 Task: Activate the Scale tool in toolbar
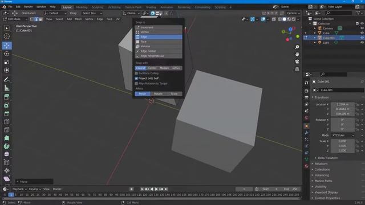tap(7, 62)
